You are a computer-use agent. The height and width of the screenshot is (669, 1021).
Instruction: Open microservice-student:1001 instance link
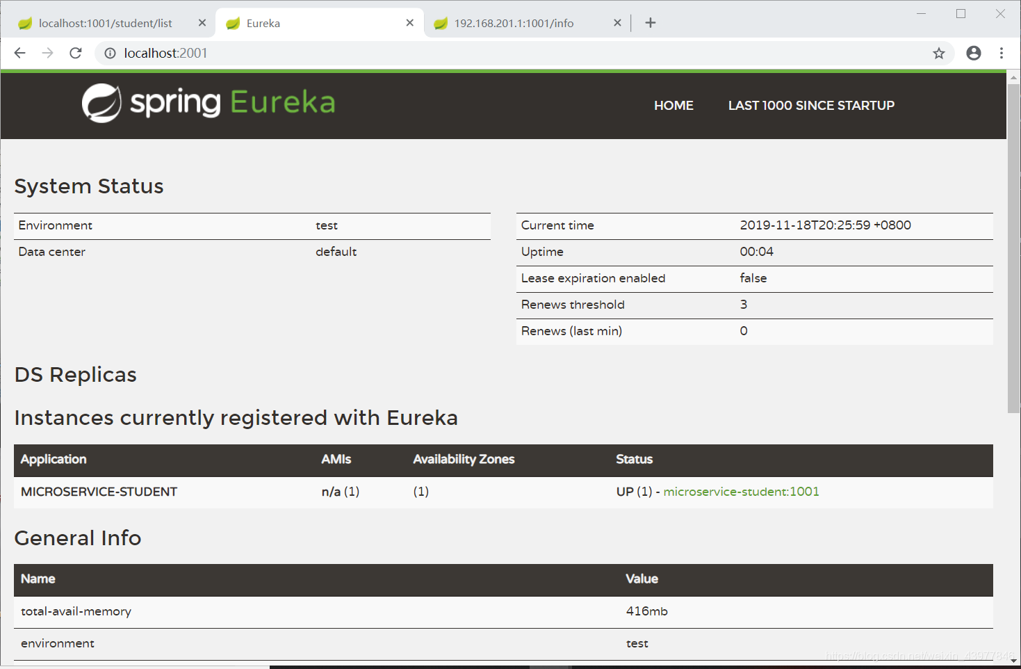coord(741,492)
